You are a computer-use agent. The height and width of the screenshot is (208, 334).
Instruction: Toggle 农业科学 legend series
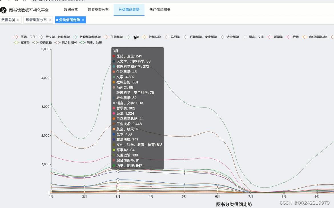coord(229,37)
